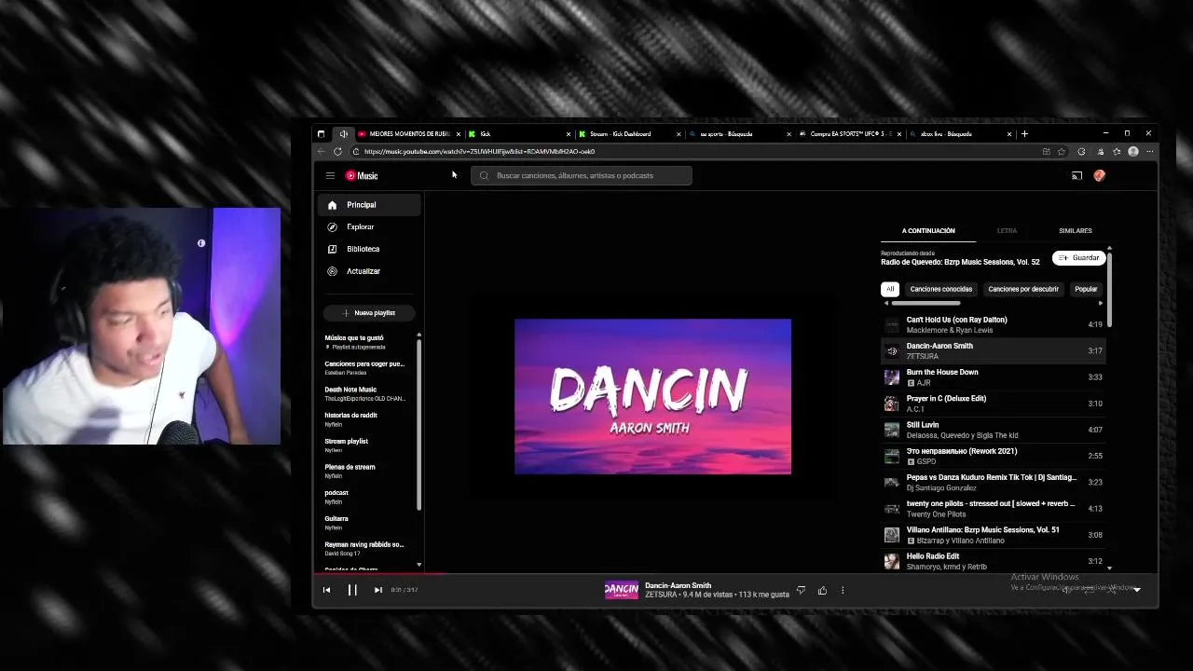Play twenty one pilots stressed out
This screenshot has height=671, width=1193.
(x=994, y=509)
